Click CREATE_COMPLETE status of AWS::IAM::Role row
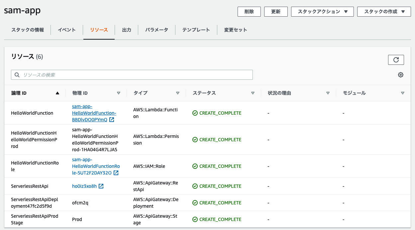415x230 pixels. point(217,166)
